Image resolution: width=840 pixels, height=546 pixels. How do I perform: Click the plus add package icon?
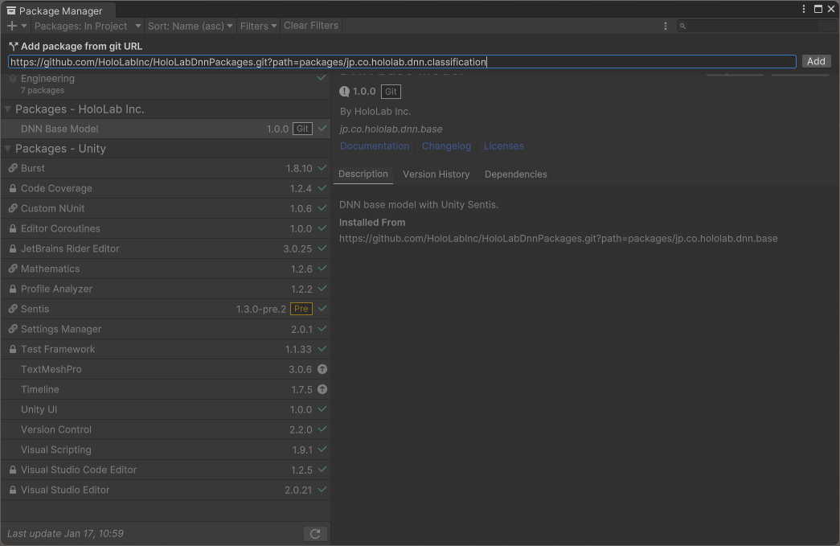[12, 26]
